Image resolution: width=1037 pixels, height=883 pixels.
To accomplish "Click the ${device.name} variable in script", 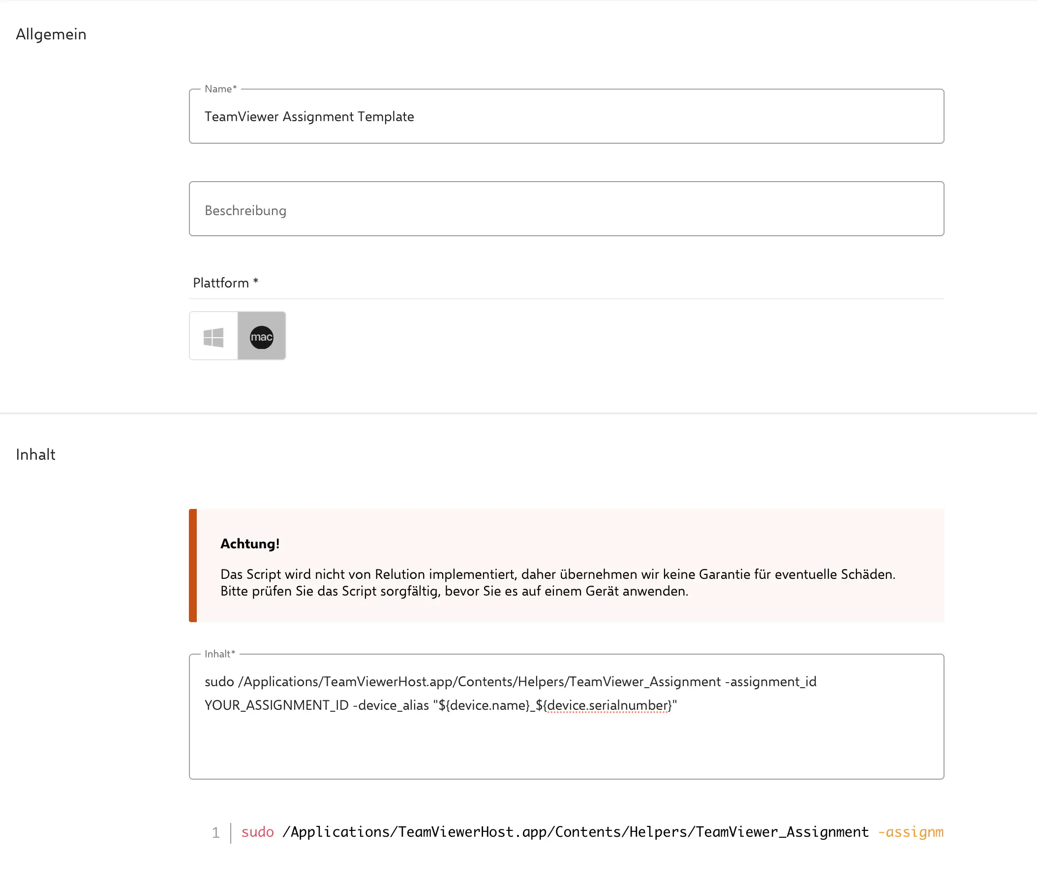I will pos(484,705).
